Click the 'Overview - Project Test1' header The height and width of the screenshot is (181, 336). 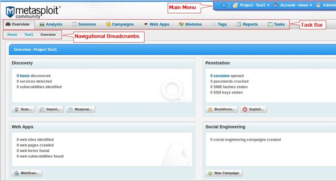coord(36,49)
